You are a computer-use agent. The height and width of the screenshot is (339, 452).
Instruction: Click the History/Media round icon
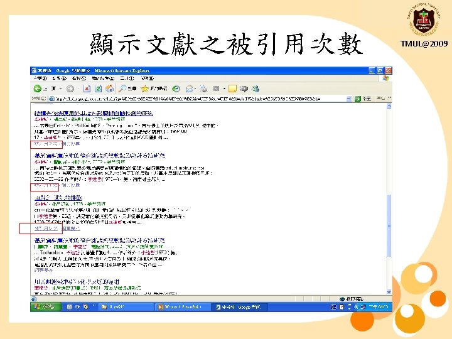point(176,89)
